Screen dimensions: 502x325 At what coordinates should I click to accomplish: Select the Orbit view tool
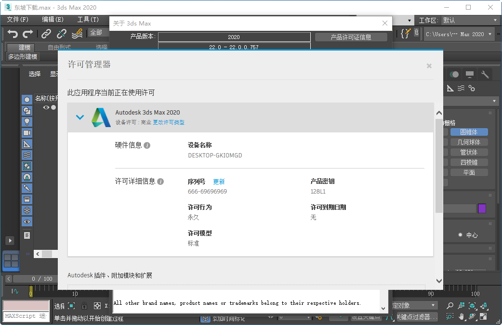(472, 316)
